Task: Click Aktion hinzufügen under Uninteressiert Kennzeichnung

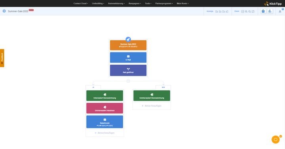Action: click(152, 106)
